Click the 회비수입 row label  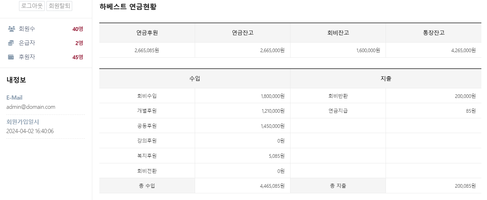147,96
